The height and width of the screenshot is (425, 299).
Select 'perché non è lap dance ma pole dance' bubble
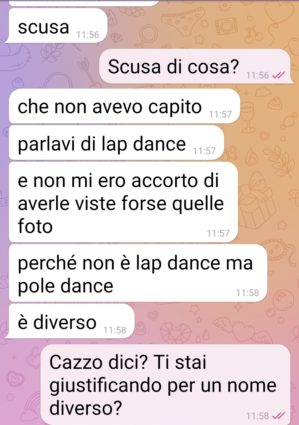138,273
